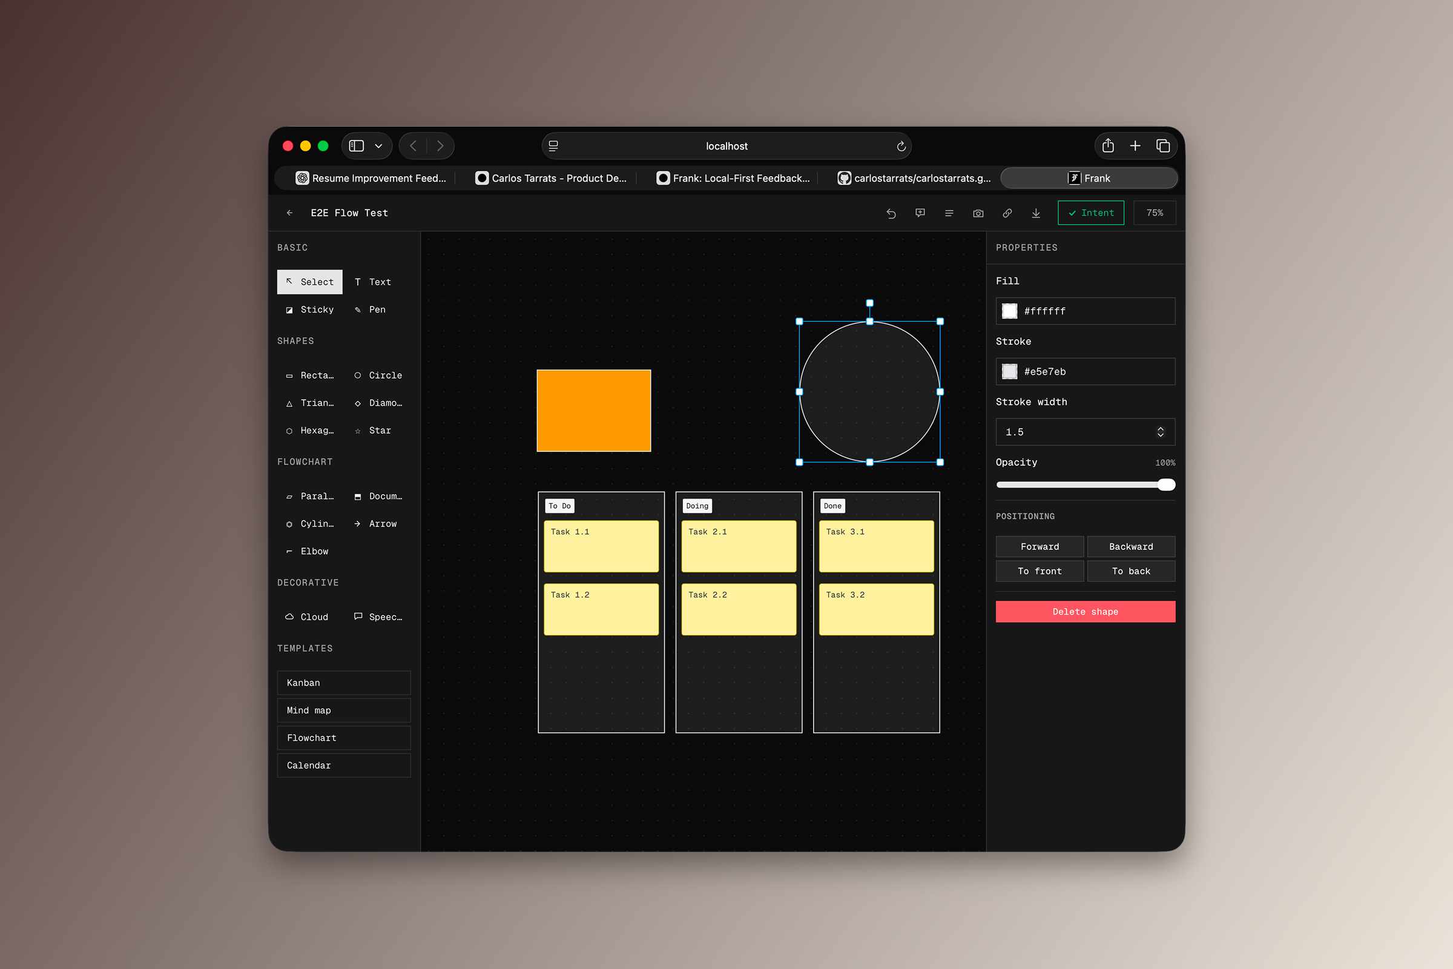The height and width of the screenshot is (969, 1453).
Task: Switch to Frank: Local-First Feedback tab
Action: (733, 178)
